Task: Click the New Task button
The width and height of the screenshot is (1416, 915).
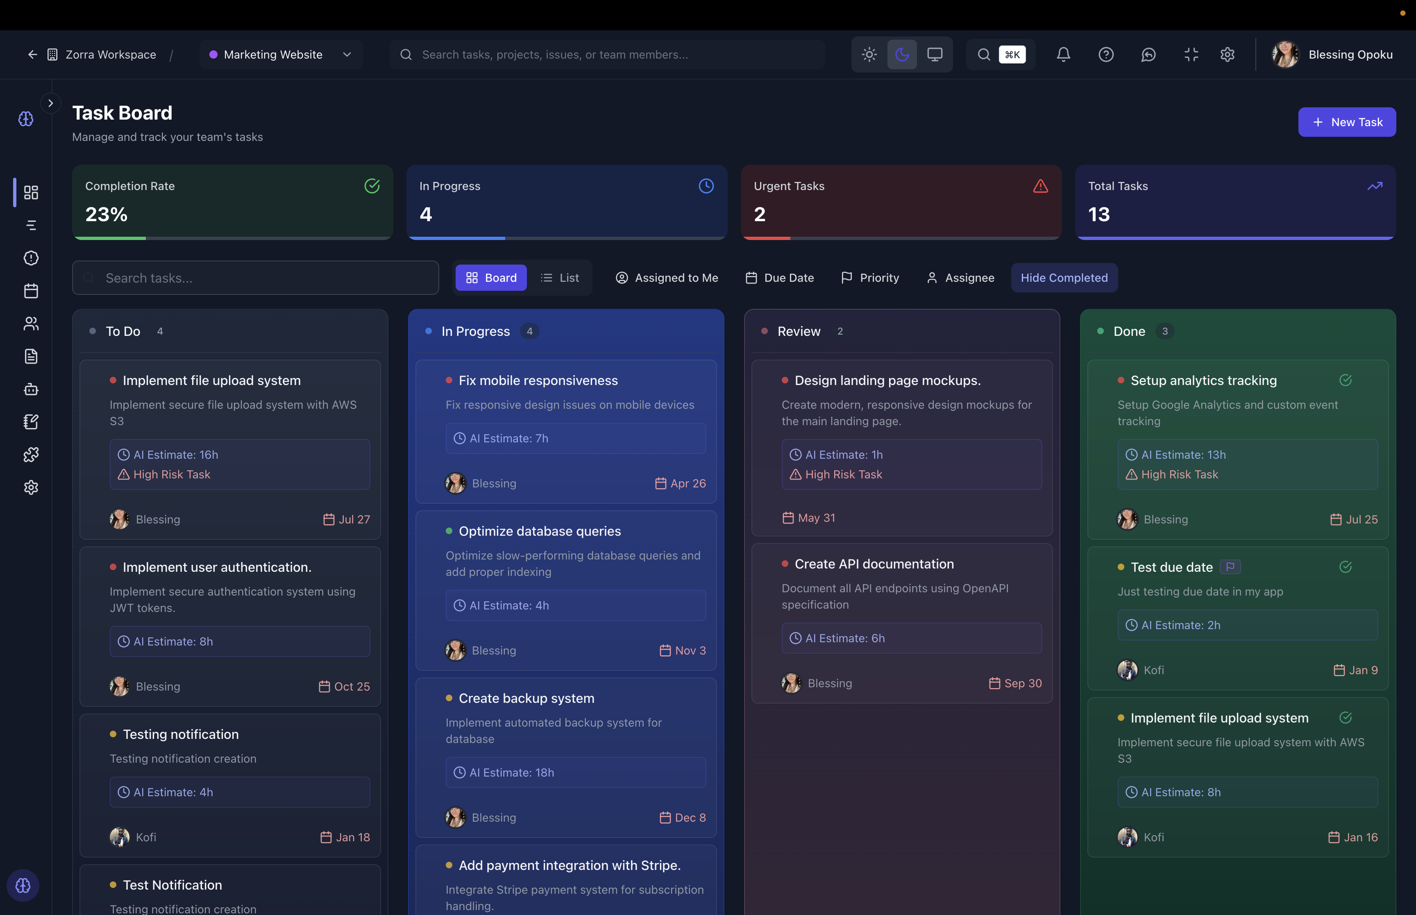Action: point(1346,122)
